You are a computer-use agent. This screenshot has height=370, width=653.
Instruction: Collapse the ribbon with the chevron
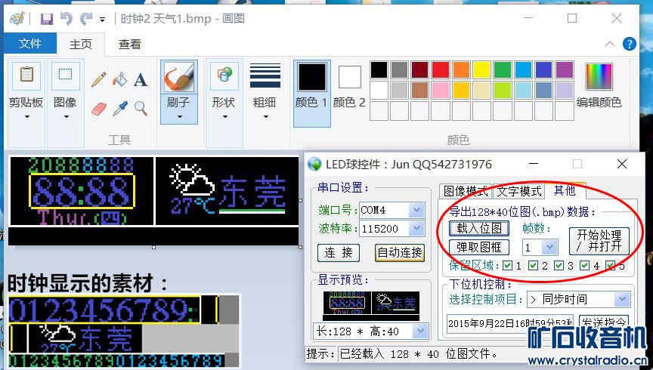pos(610,44)
